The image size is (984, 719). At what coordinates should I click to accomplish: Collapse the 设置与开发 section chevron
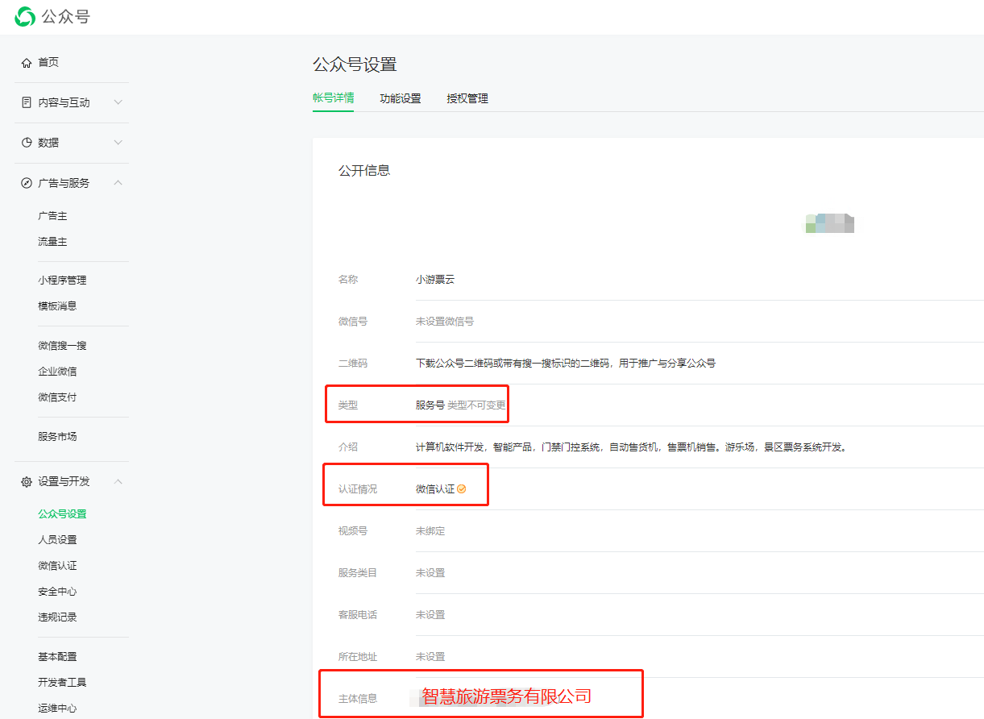[118, 482]
